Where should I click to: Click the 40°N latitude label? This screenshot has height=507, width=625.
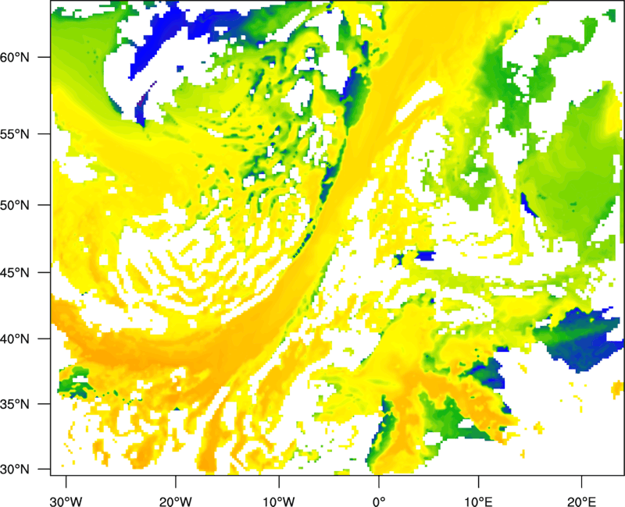15,339
